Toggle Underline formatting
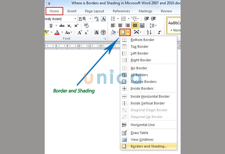 (x=51, y=26)
